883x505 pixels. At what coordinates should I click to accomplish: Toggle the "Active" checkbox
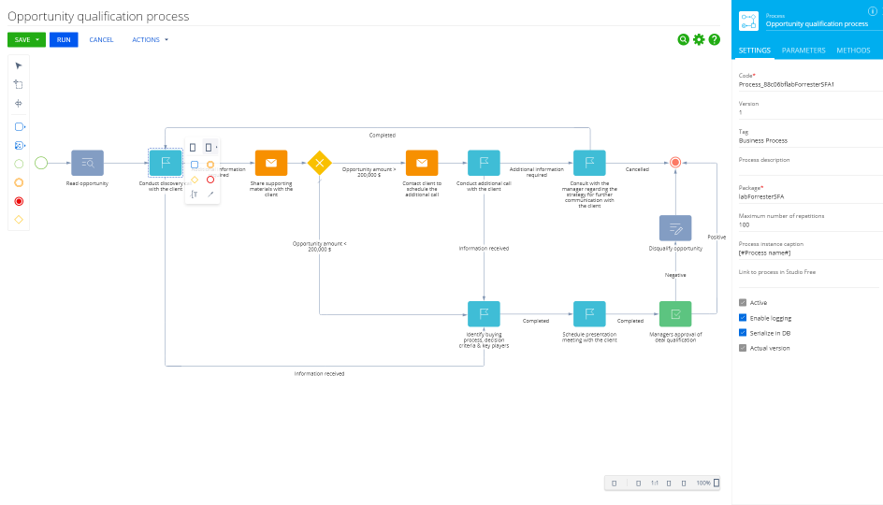[x=743, y=303]
